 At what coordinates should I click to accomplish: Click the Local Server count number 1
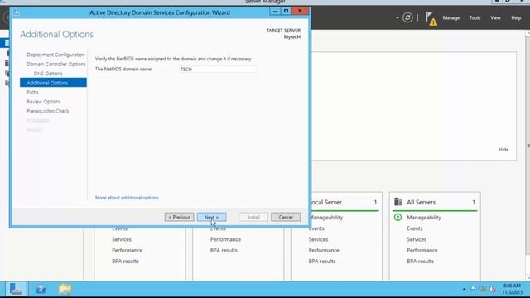tap(375, 202)
